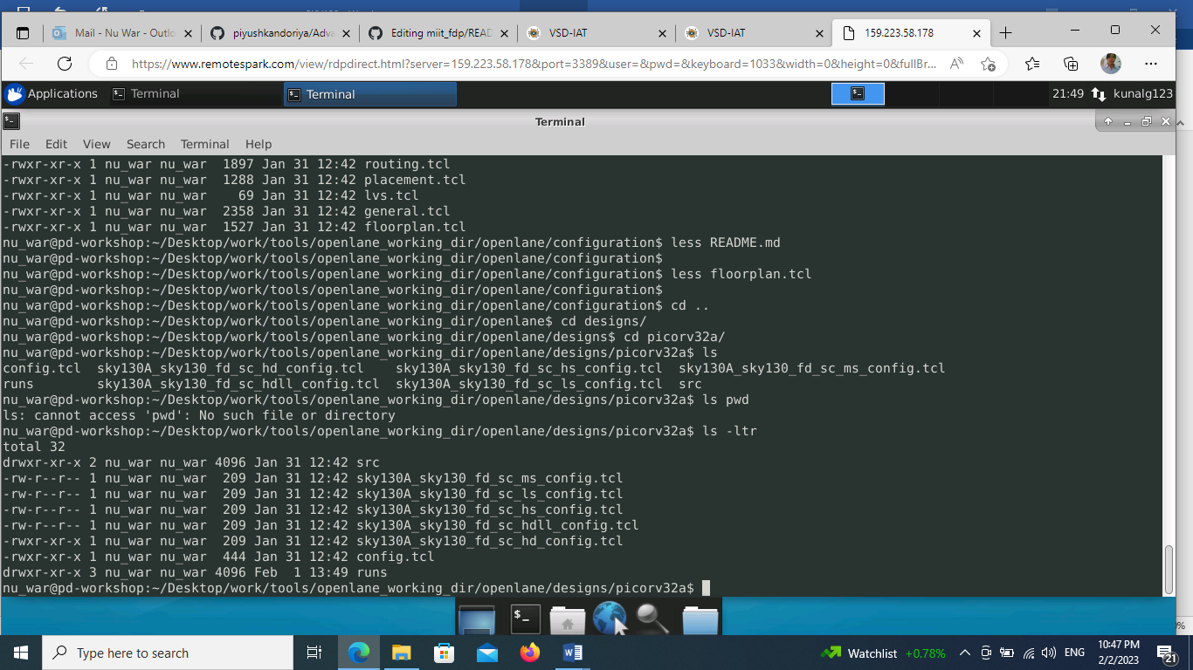Open Edge settings via the ellipsis menu
The width and height of the screenshot is (1193, 670).
(x=1151, y=63)
